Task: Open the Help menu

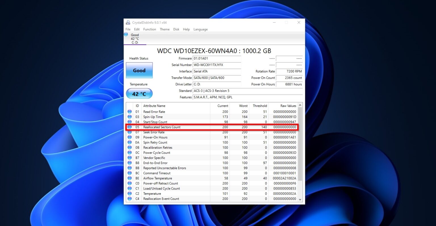Action: [186, 29]
